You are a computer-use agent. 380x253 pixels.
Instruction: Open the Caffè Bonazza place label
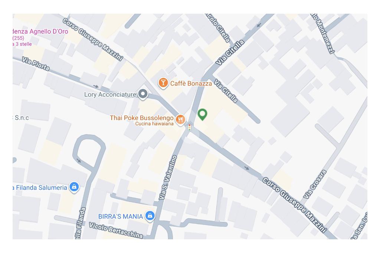pos(191,83)
